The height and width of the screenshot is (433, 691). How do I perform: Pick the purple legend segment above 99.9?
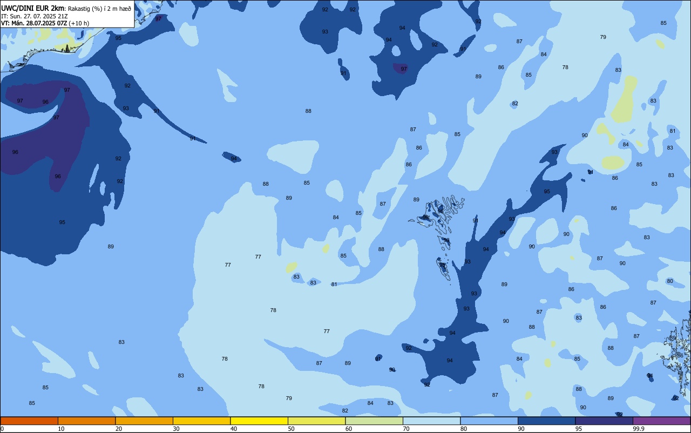(661, 421)
